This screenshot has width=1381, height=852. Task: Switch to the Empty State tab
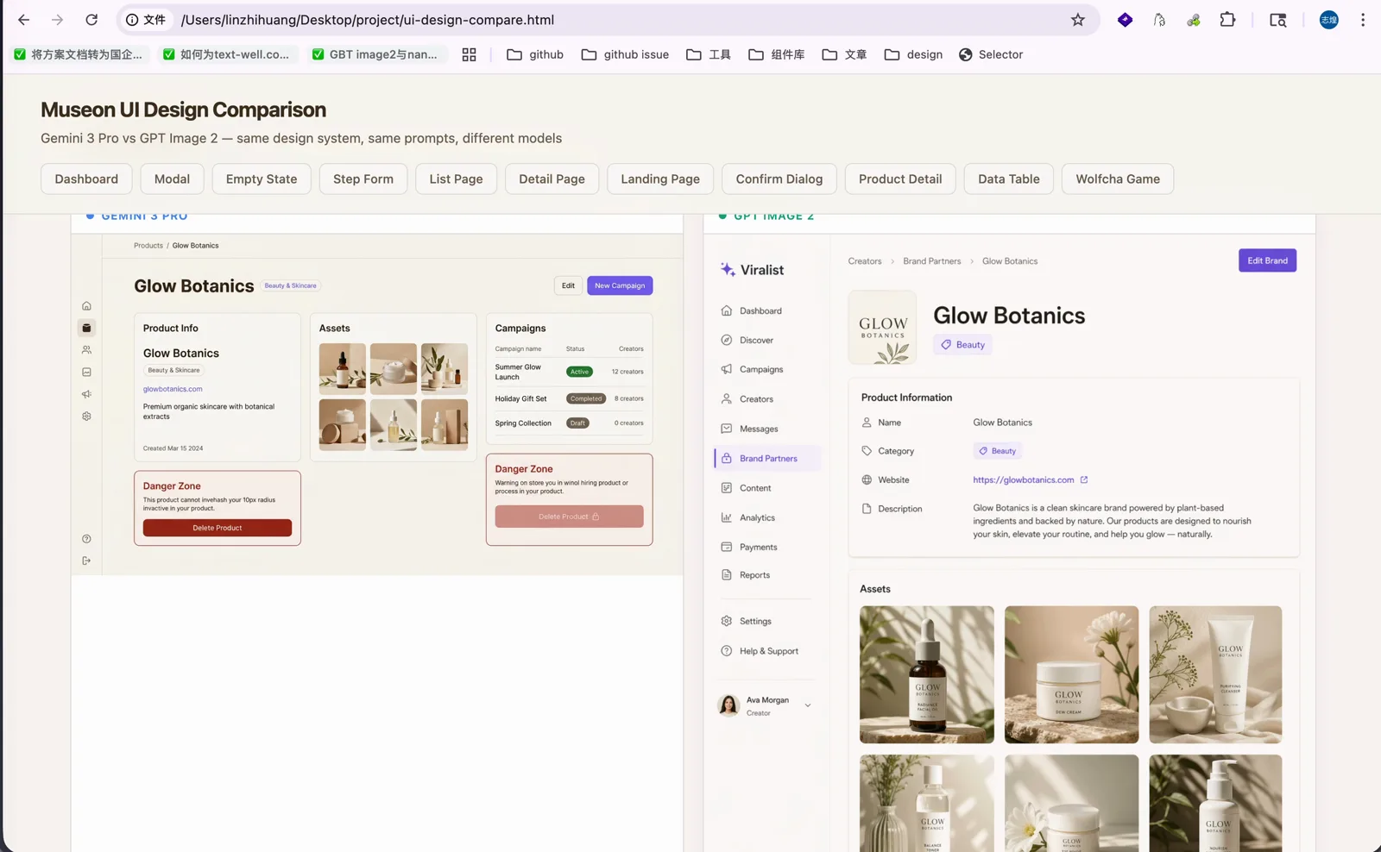point(262,179)
